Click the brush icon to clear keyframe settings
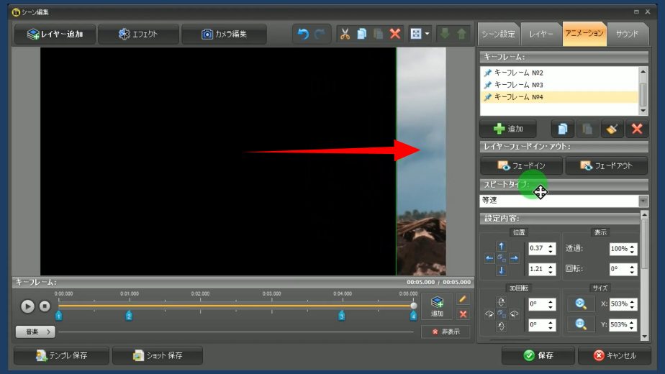This screenshot has height=374, width=665. (612, 129)
